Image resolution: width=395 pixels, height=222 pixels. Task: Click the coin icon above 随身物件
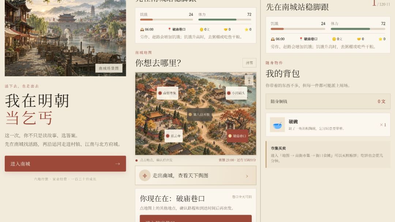334,39
